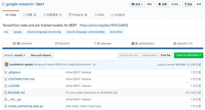Image resolution: width=205 pixels, height=110 pixels.
Task: Open the 关注 watch dropdown
Action: 137,4
